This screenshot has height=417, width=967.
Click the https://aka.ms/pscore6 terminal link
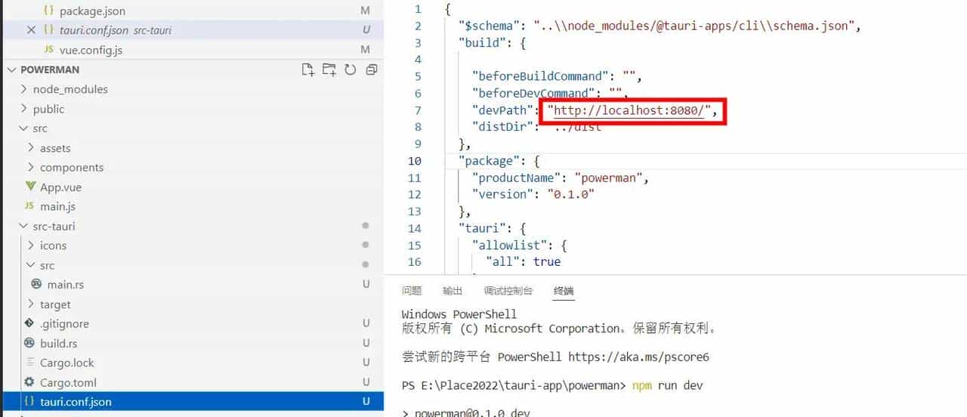click(x=639, y=357)
